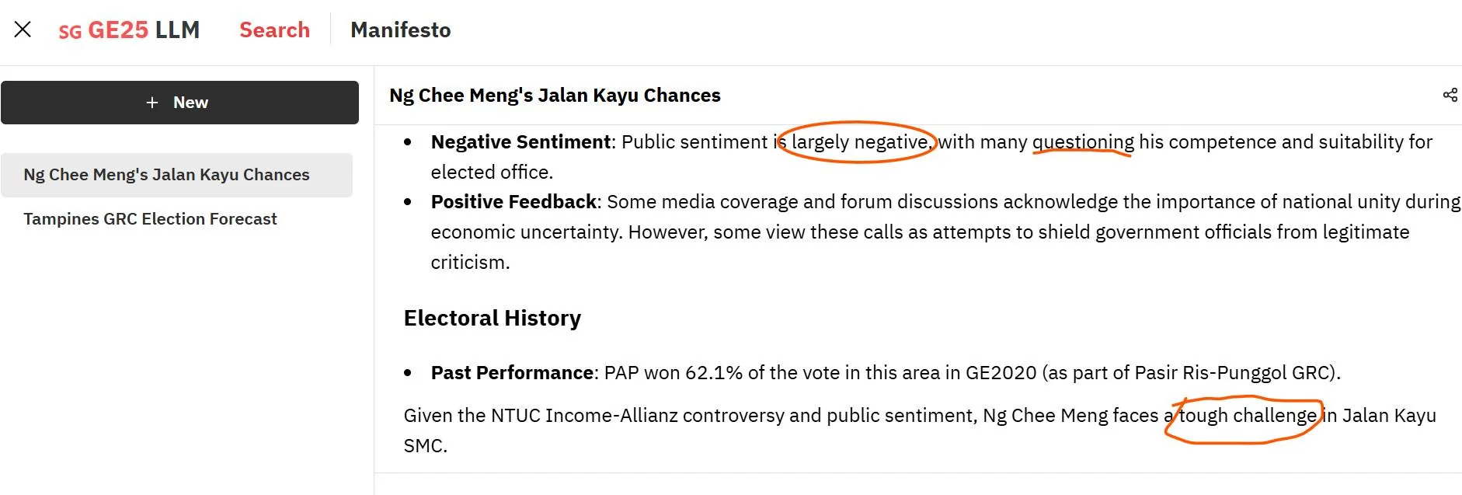Click the Positive Feedback bold label

click(513, 202)
